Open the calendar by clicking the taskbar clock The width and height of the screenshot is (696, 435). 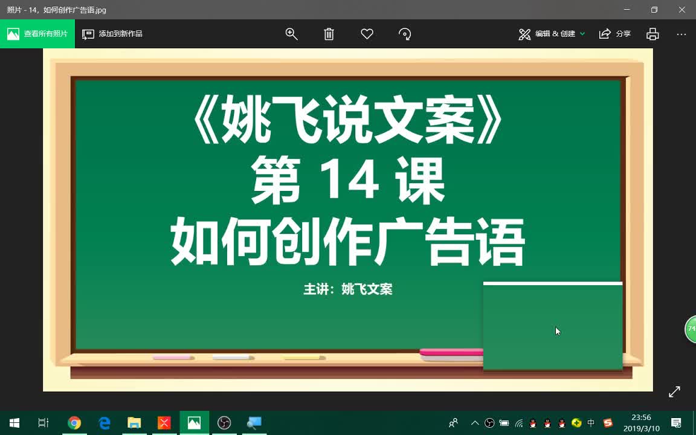tap(642, 421)
